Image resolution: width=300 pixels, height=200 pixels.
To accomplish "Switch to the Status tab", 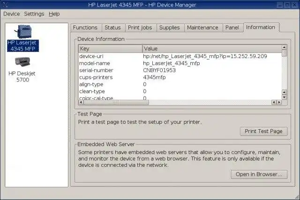I will coord(112,28).
